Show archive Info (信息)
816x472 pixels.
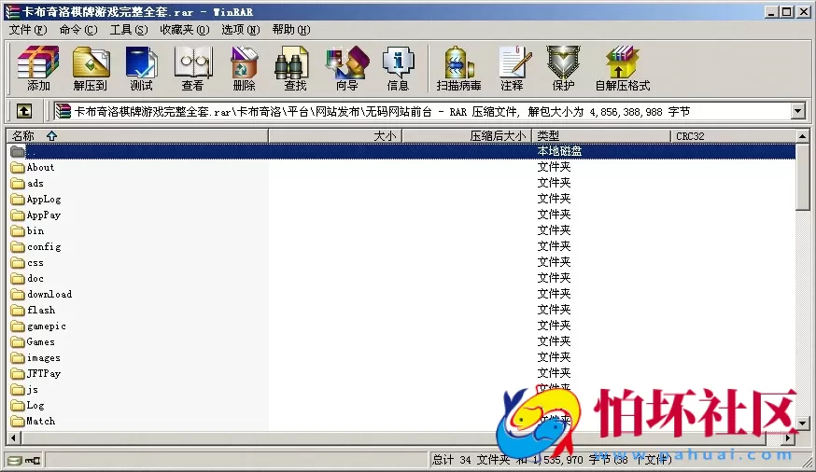398,68
